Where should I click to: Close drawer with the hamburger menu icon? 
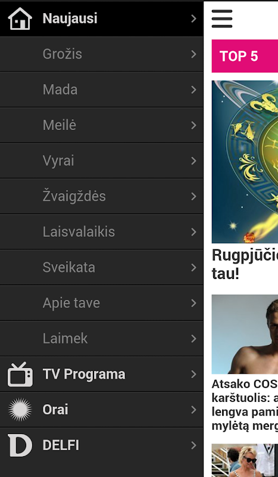pyautogui.click(x=222, y=18)
